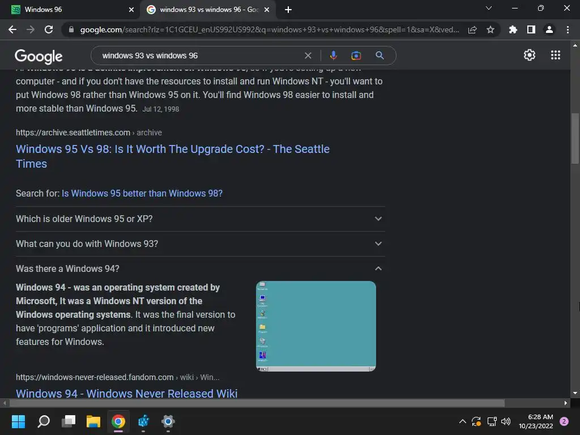Open Windows 94 - Windows Never Released Wiki

point(126,394)
